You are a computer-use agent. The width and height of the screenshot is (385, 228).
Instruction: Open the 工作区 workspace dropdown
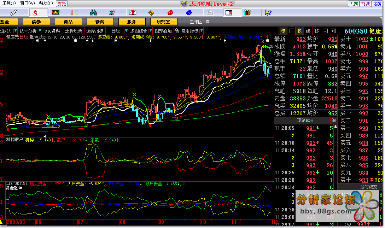(x=208, y=22)
